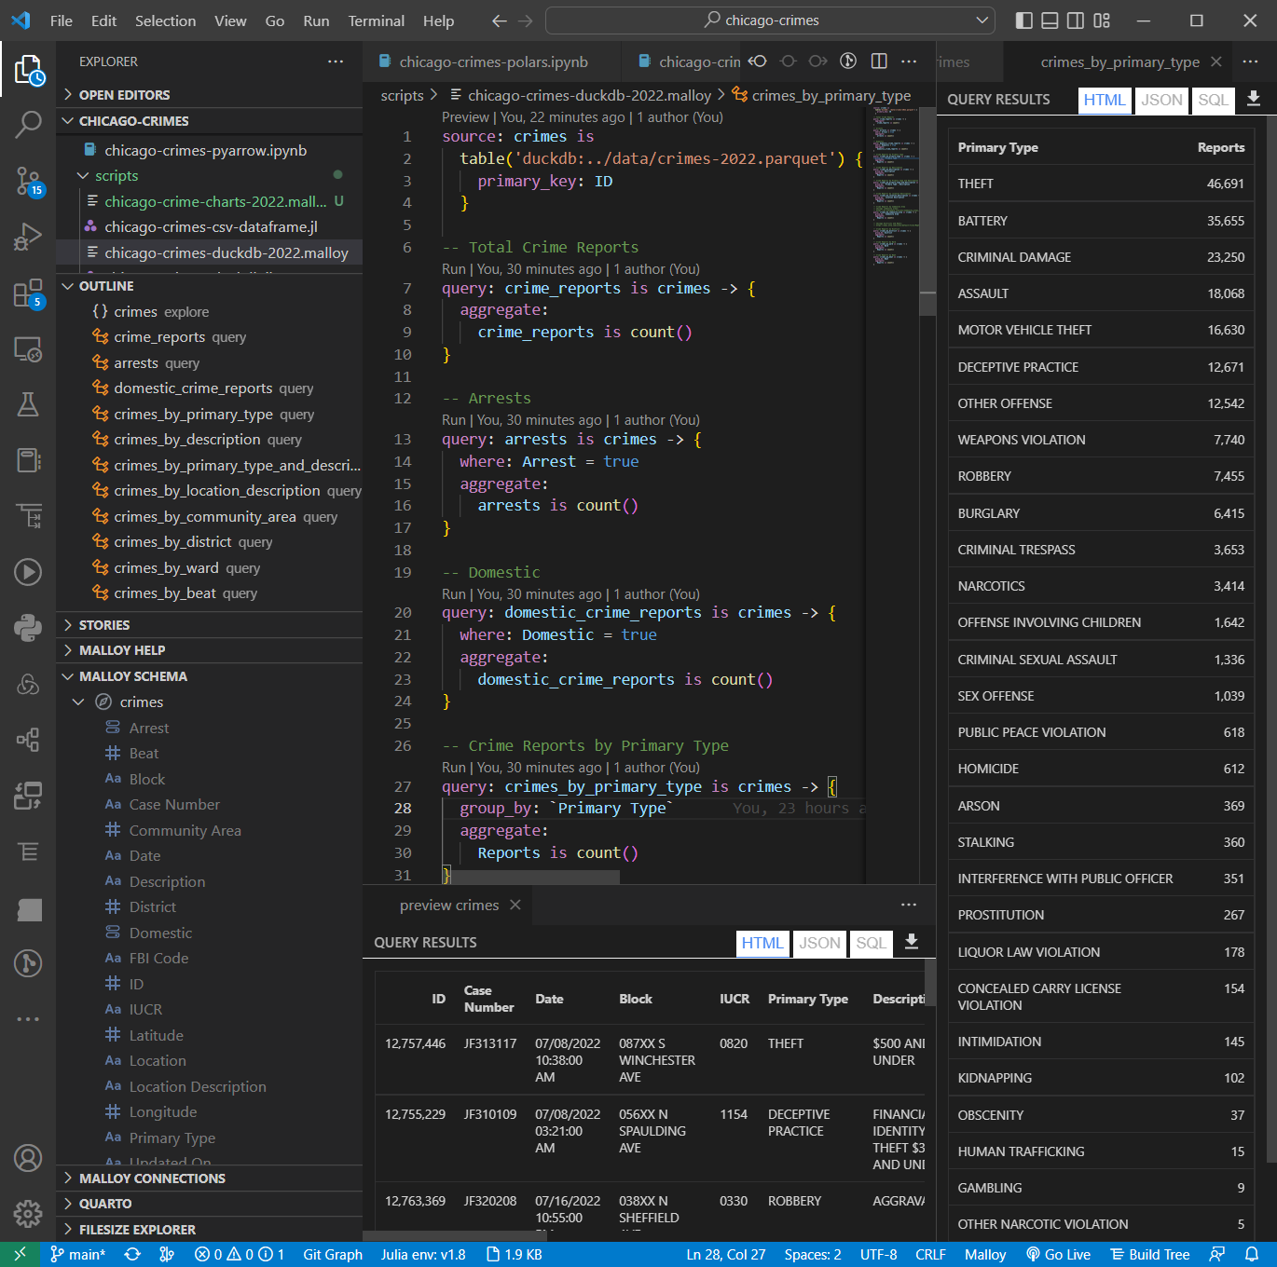Open the Manage gear icon
The height and width of the screenshot is (1267, 1277).
pos(28,1214)
